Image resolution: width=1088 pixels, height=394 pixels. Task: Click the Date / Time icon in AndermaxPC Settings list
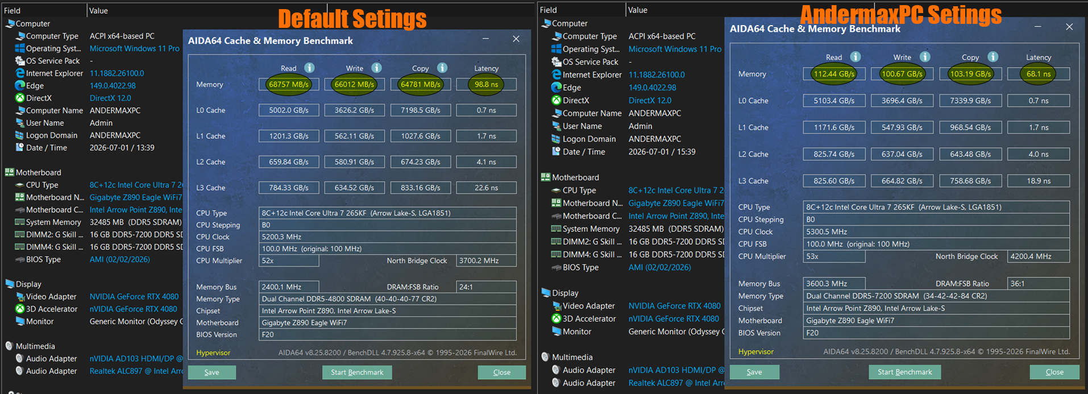click(x=557, y=152)
